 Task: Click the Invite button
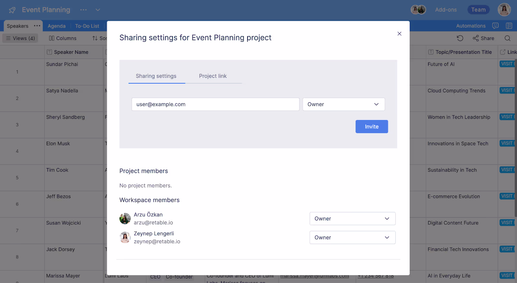[372, 126]
